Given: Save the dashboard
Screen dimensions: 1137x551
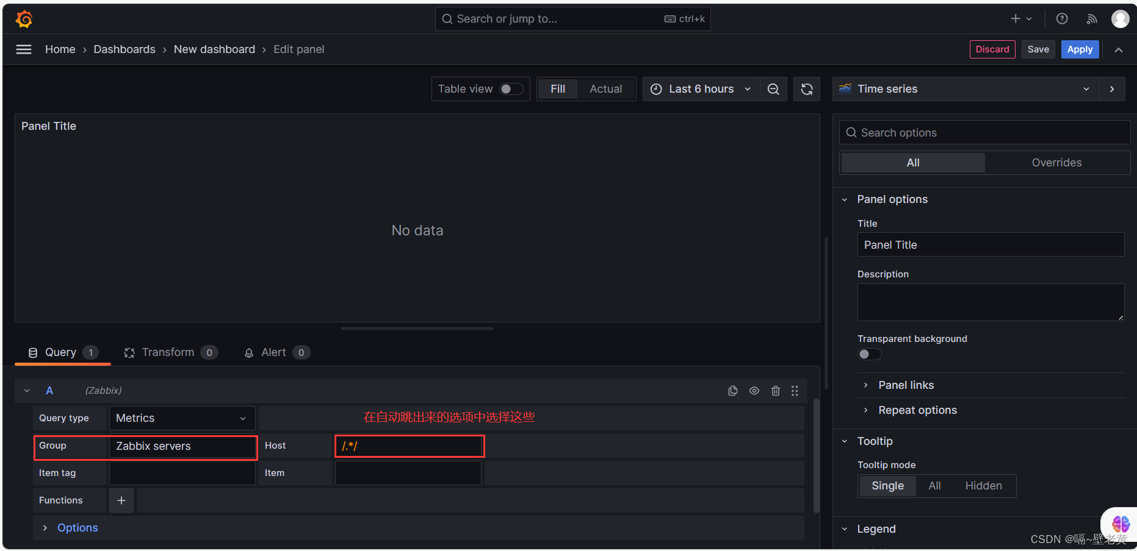Looking at the screenshot, I should click(1038, 49).
